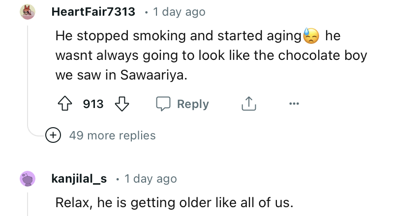395x216 pixels.
Task: Open HeartFair7313's user profile link
Action: tap(93, 12)
